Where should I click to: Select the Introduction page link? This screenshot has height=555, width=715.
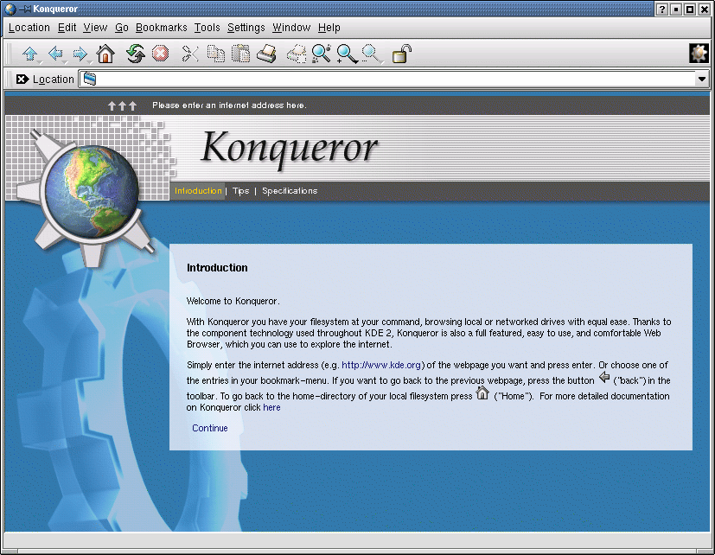point(198,191)
